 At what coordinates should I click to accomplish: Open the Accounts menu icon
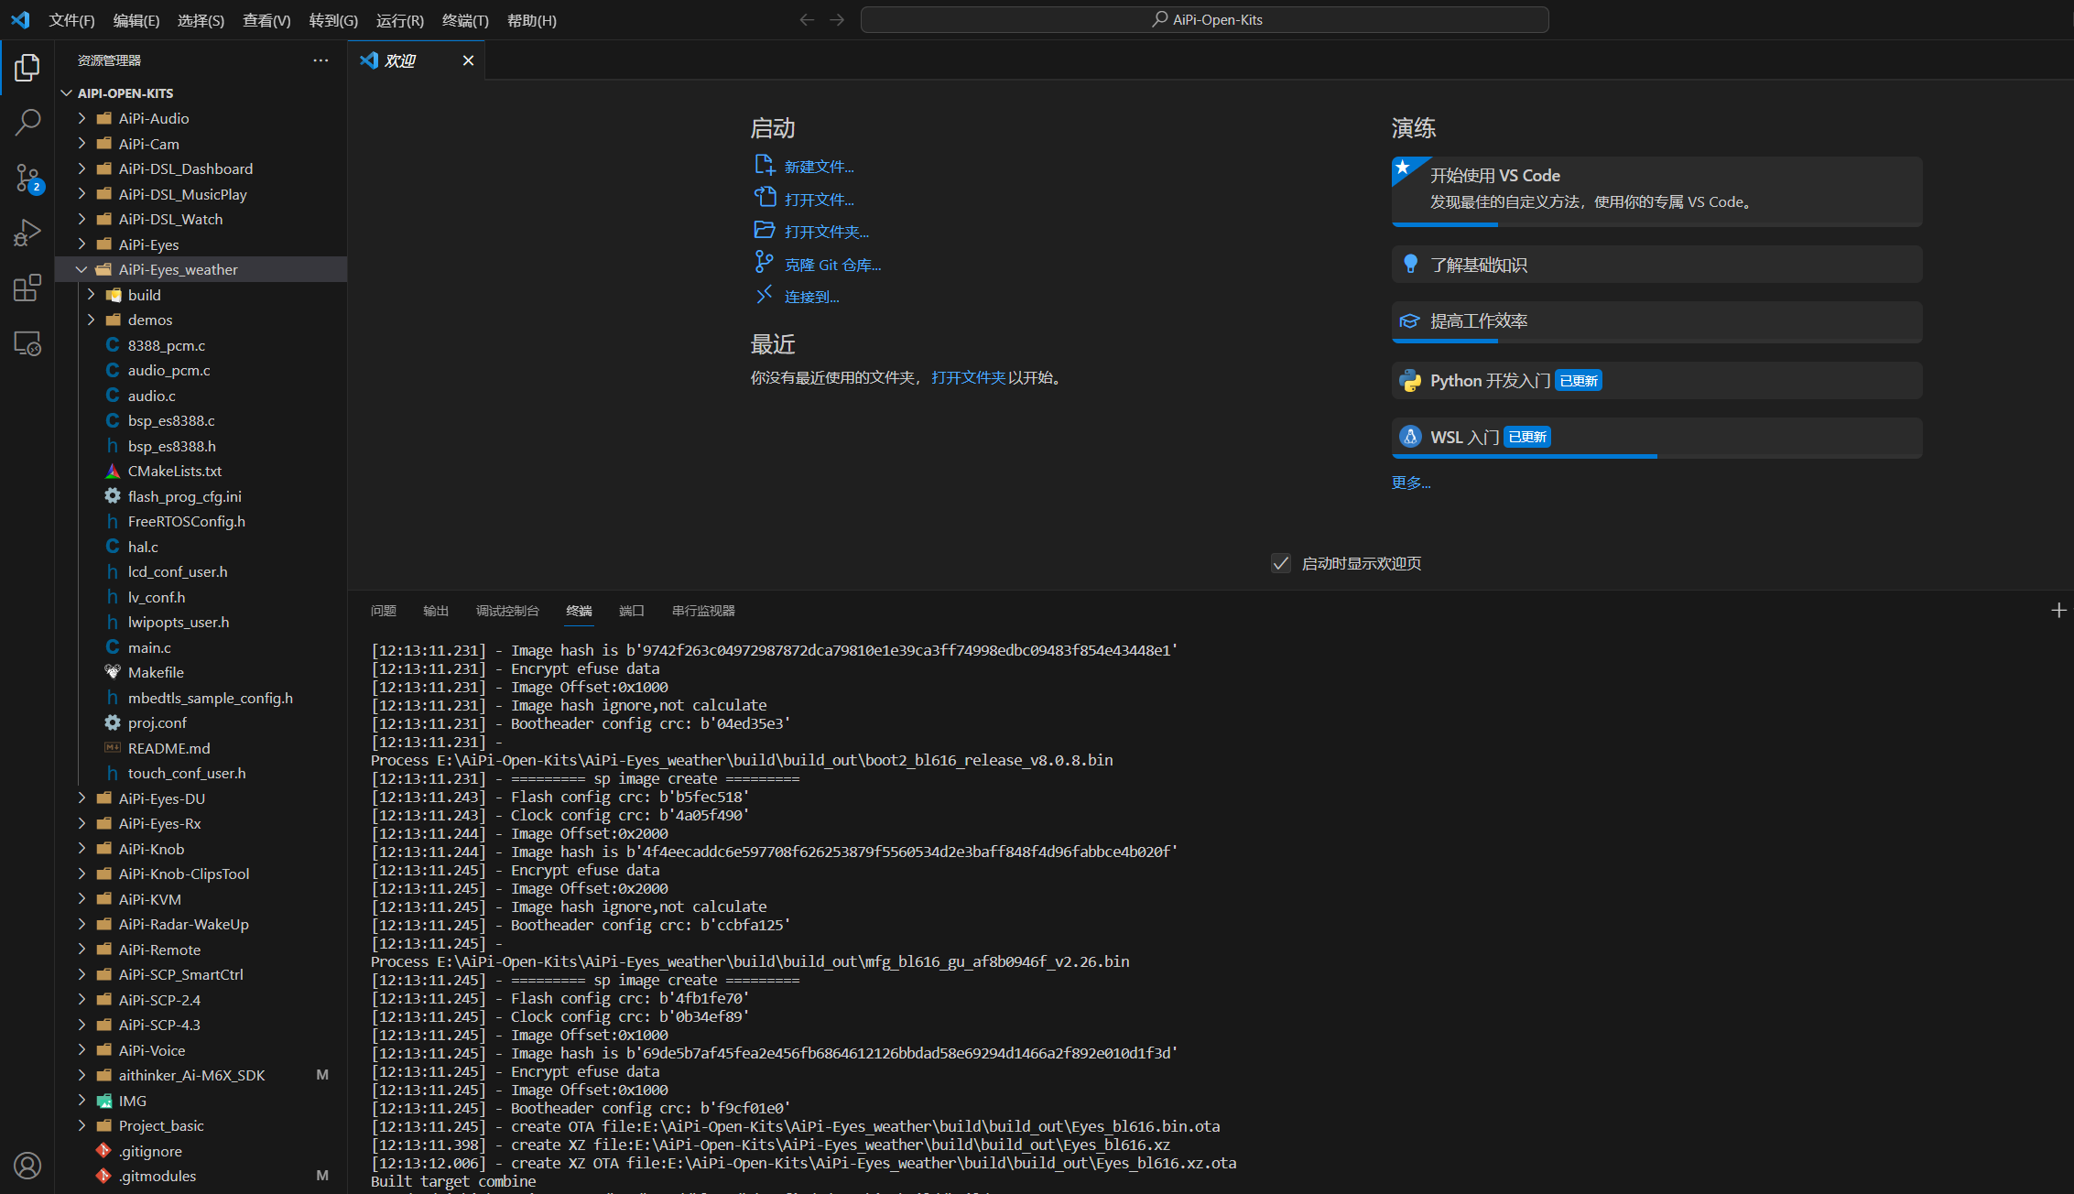click(27, 1166)
